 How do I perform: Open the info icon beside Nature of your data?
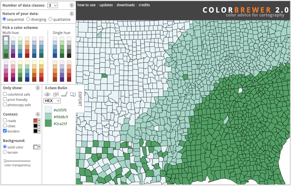click(x=72, y=14)
